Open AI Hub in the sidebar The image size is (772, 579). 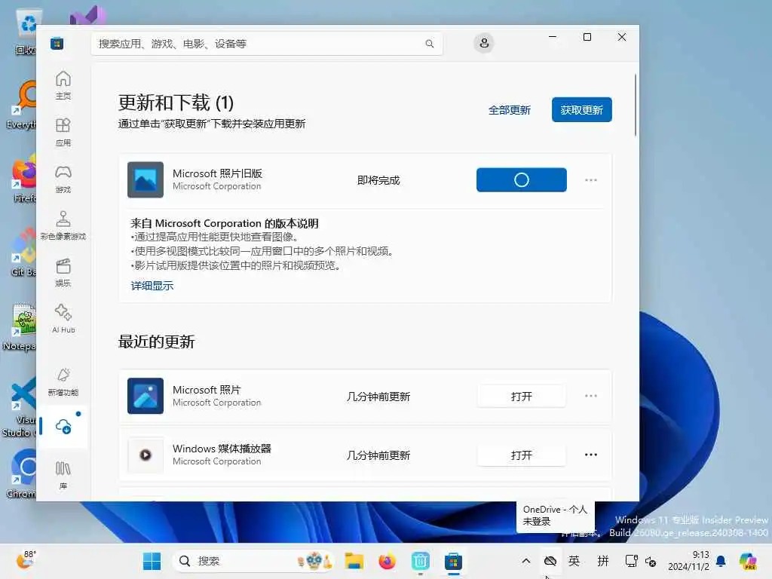point(63,319)
